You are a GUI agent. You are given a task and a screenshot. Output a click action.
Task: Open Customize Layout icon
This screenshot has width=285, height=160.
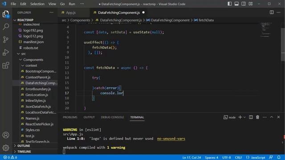pos(251,4)
